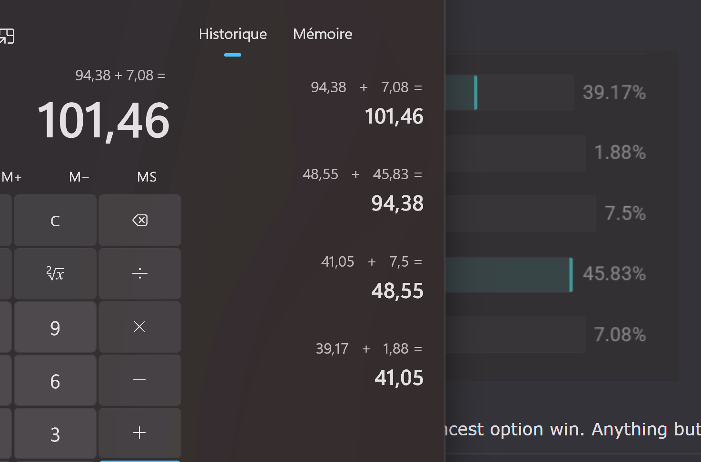The height and width of the screenshot is (462, 701).
Task: Select history entry 94,38 + 7,08
Action: [366, 103]
